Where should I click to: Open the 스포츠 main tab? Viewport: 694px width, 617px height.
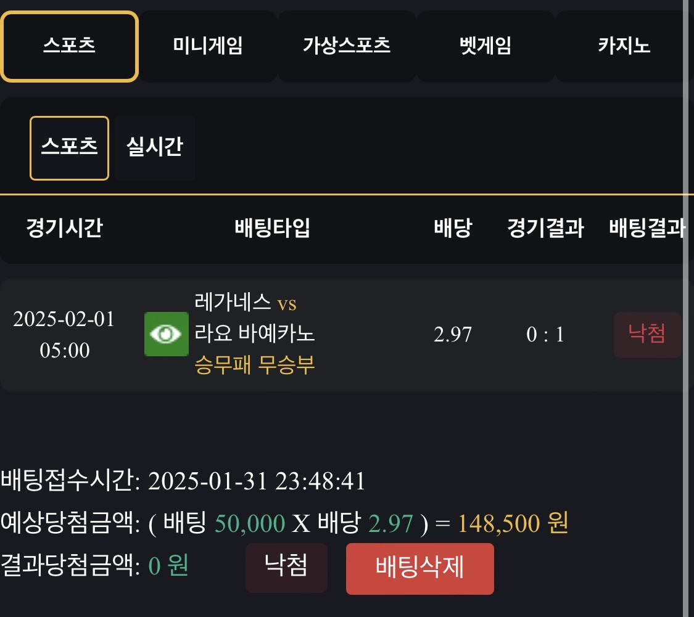click(69, 46)
